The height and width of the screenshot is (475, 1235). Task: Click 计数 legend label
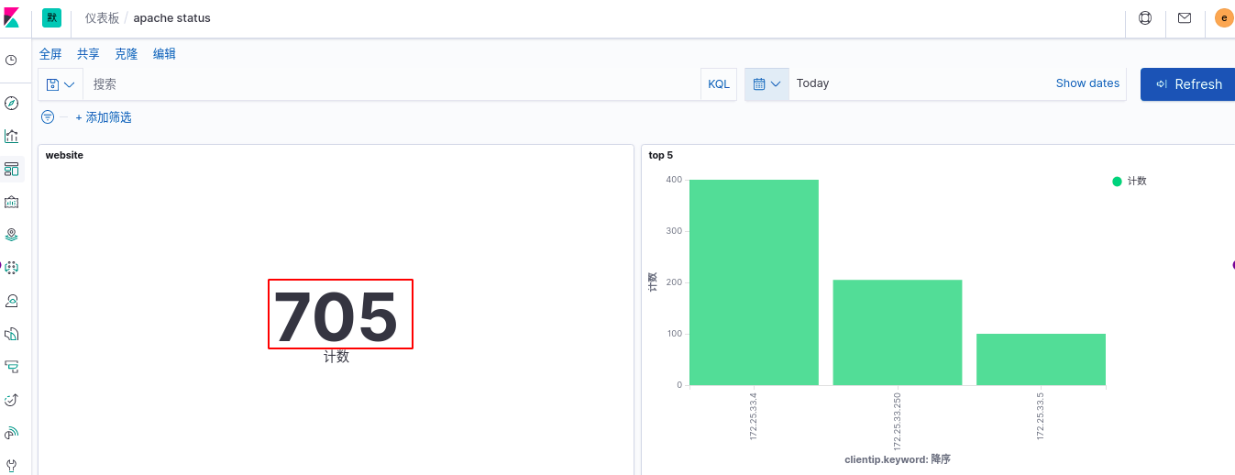pyautogui.click(x=1137, y=182)
